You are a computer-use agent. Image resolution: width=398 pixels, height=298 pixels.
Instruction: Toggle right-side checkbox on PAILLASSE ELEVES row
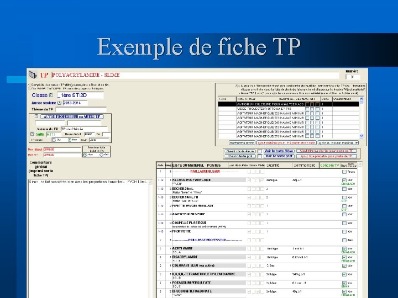point(344,172)
